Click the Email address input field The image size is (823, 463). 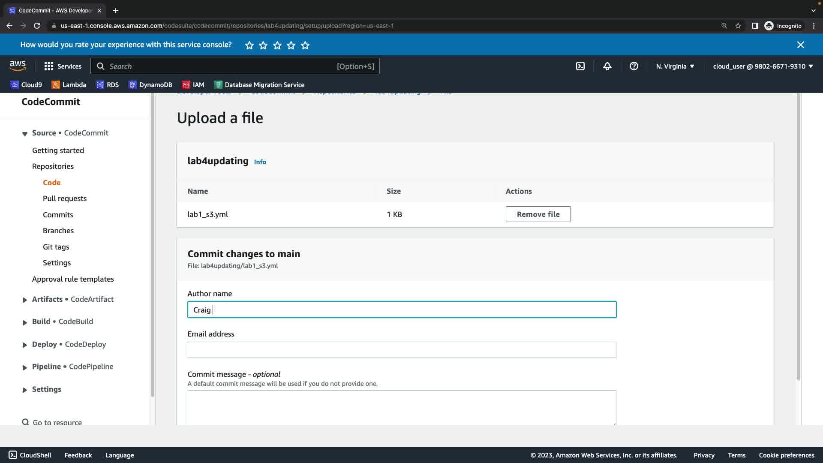(x=402, y=350)
